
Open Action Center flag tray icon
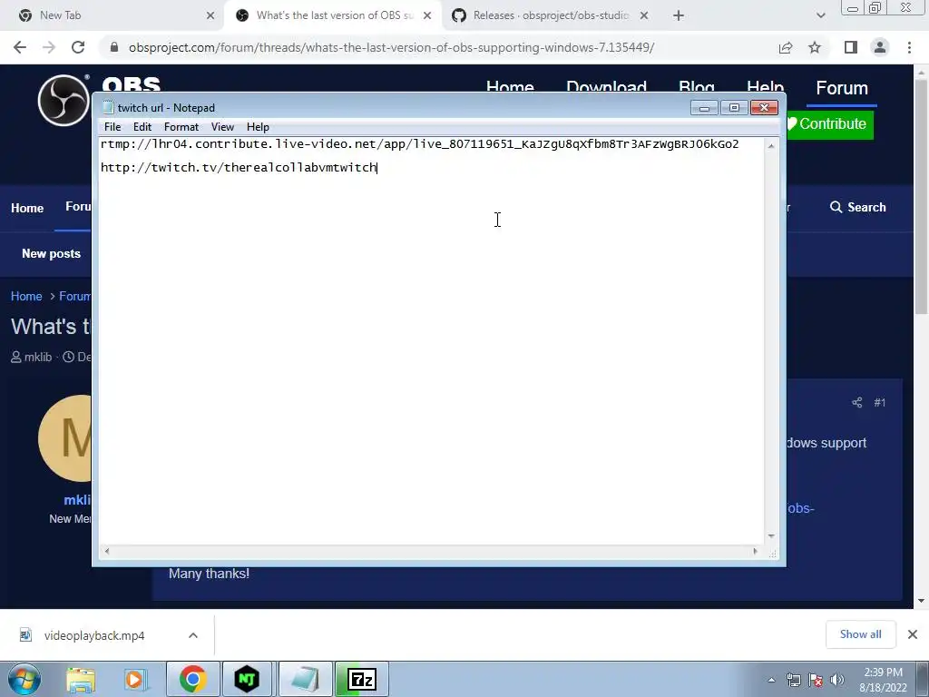click(x=816, y=680)
